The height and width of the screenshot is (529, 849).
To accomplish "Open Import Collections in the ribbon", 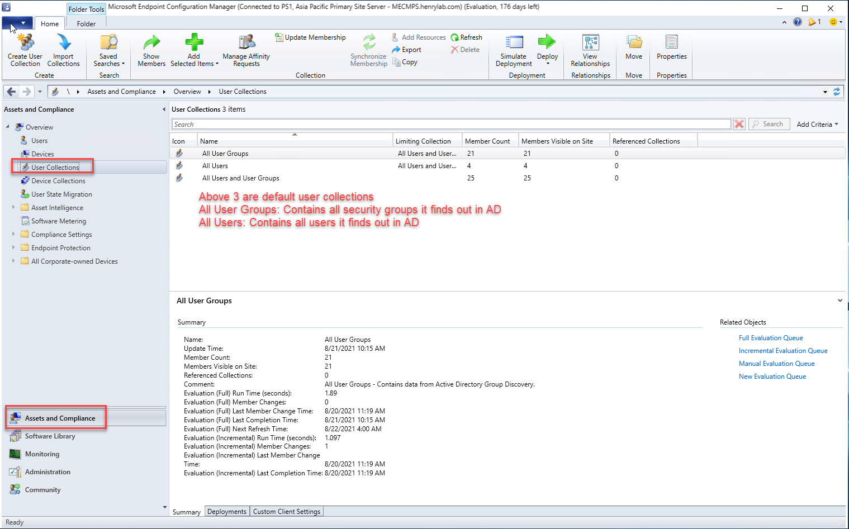I will (x=63, y=44).
